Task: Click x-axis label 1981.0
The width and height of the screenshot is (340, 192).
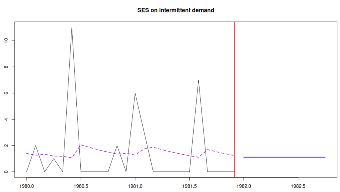Action: (135, 186)
